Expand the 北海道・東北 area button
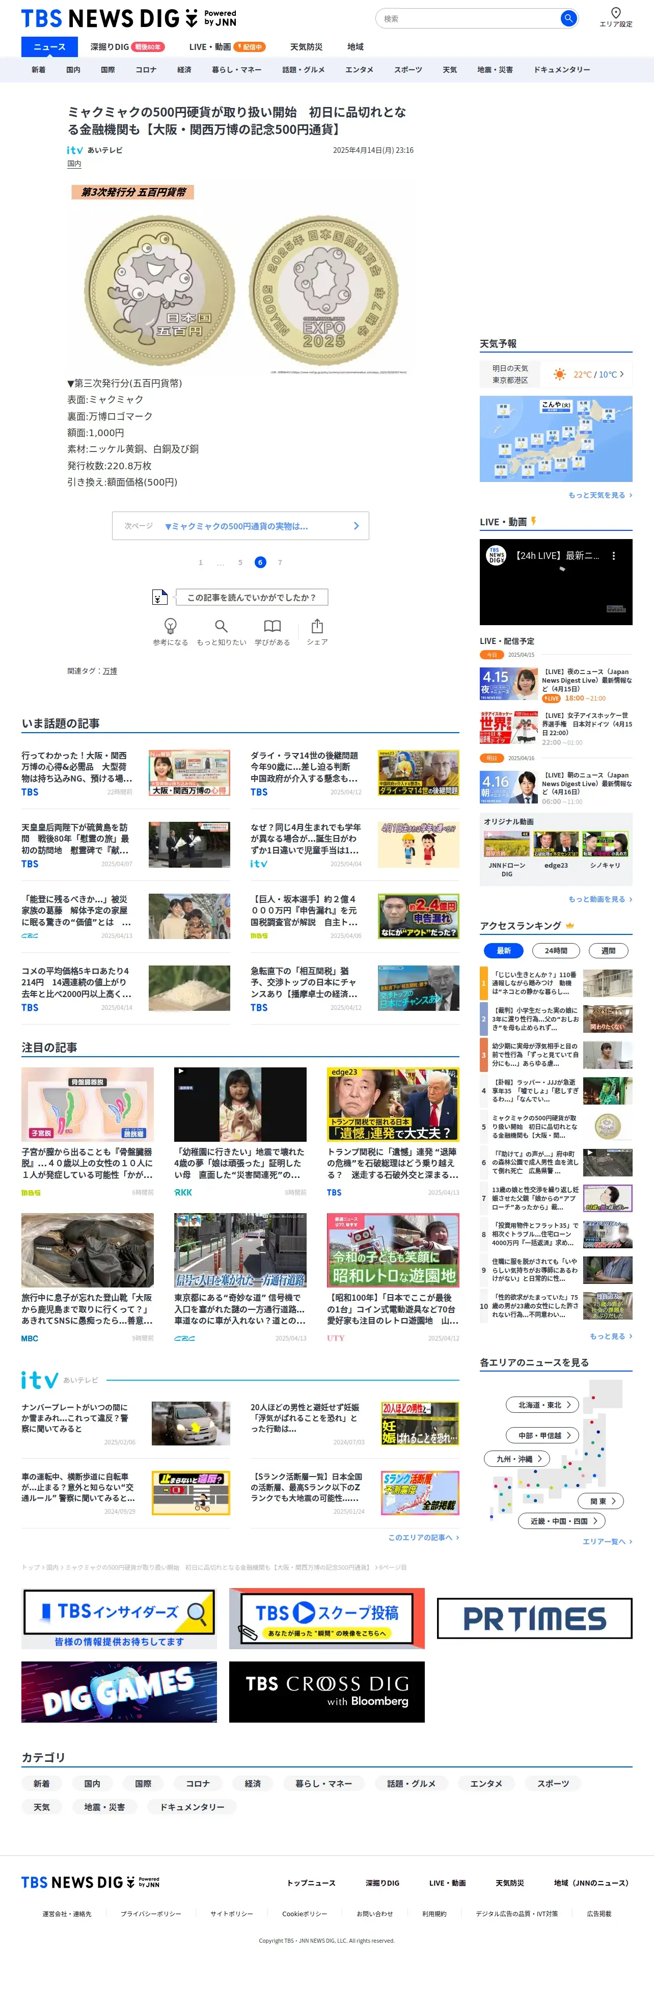The height and width of the screenshot is (2012, 654). (x=542, y=1405)
